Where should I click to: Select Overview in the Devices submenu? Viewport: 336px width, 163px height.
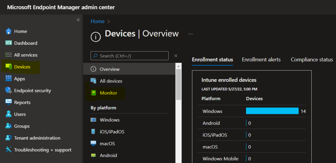point(129,69)
